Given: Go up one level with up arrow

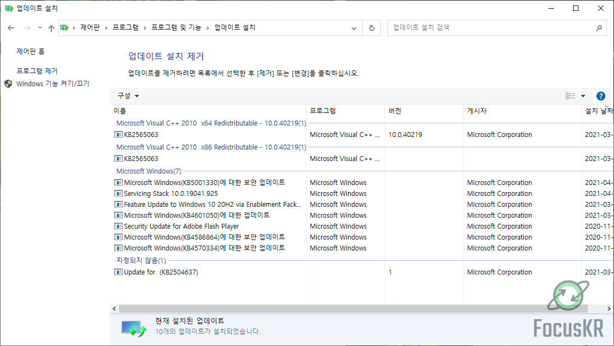Looking at the screenshot, I should tap(51, 28).
